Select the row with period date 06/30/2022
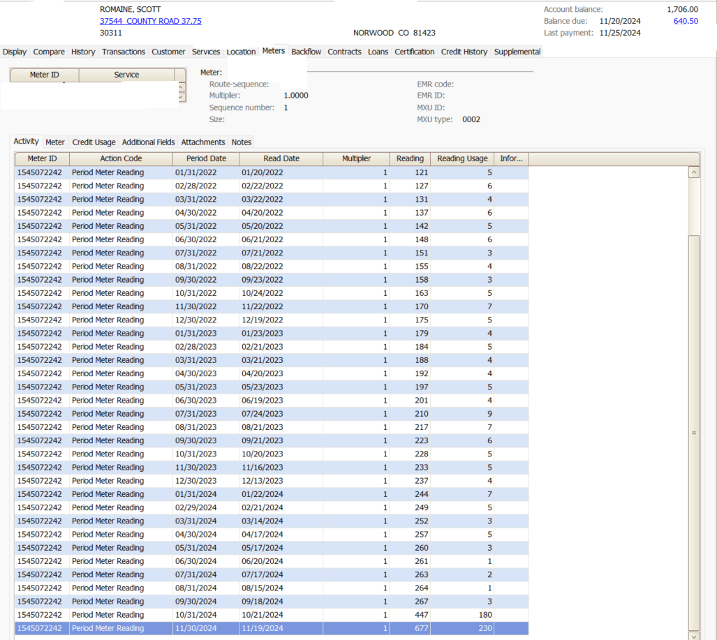717x640 pixels. coord(272,239)
